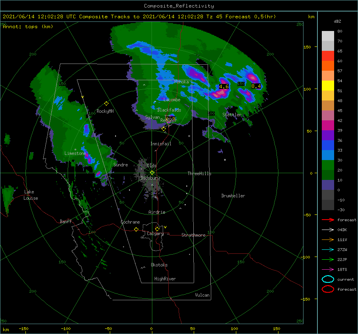Viewport: 358px width, 334px height.
Task: Click the Ponoka town label
Action: click(x=181, y=82)
